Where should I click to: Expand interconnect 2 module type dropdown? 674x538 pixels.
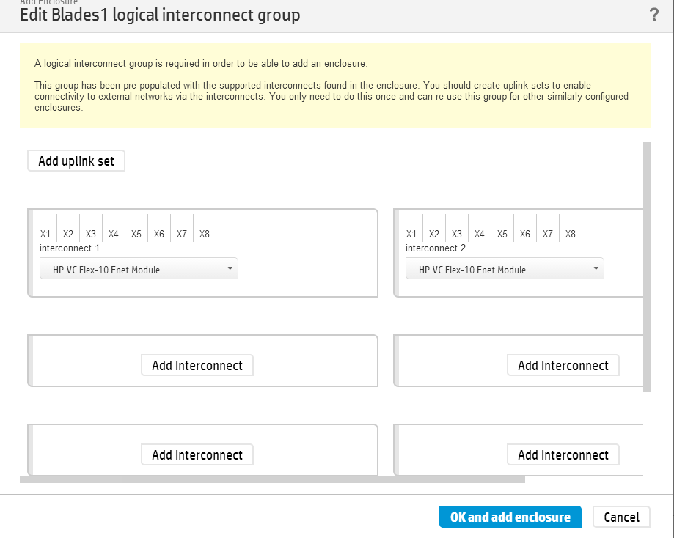[505, 270]
